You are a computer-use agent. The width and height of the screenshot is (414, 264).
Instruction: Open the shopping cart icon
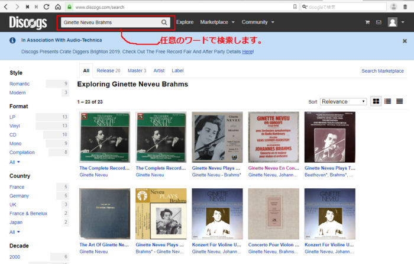pos(367,22)
